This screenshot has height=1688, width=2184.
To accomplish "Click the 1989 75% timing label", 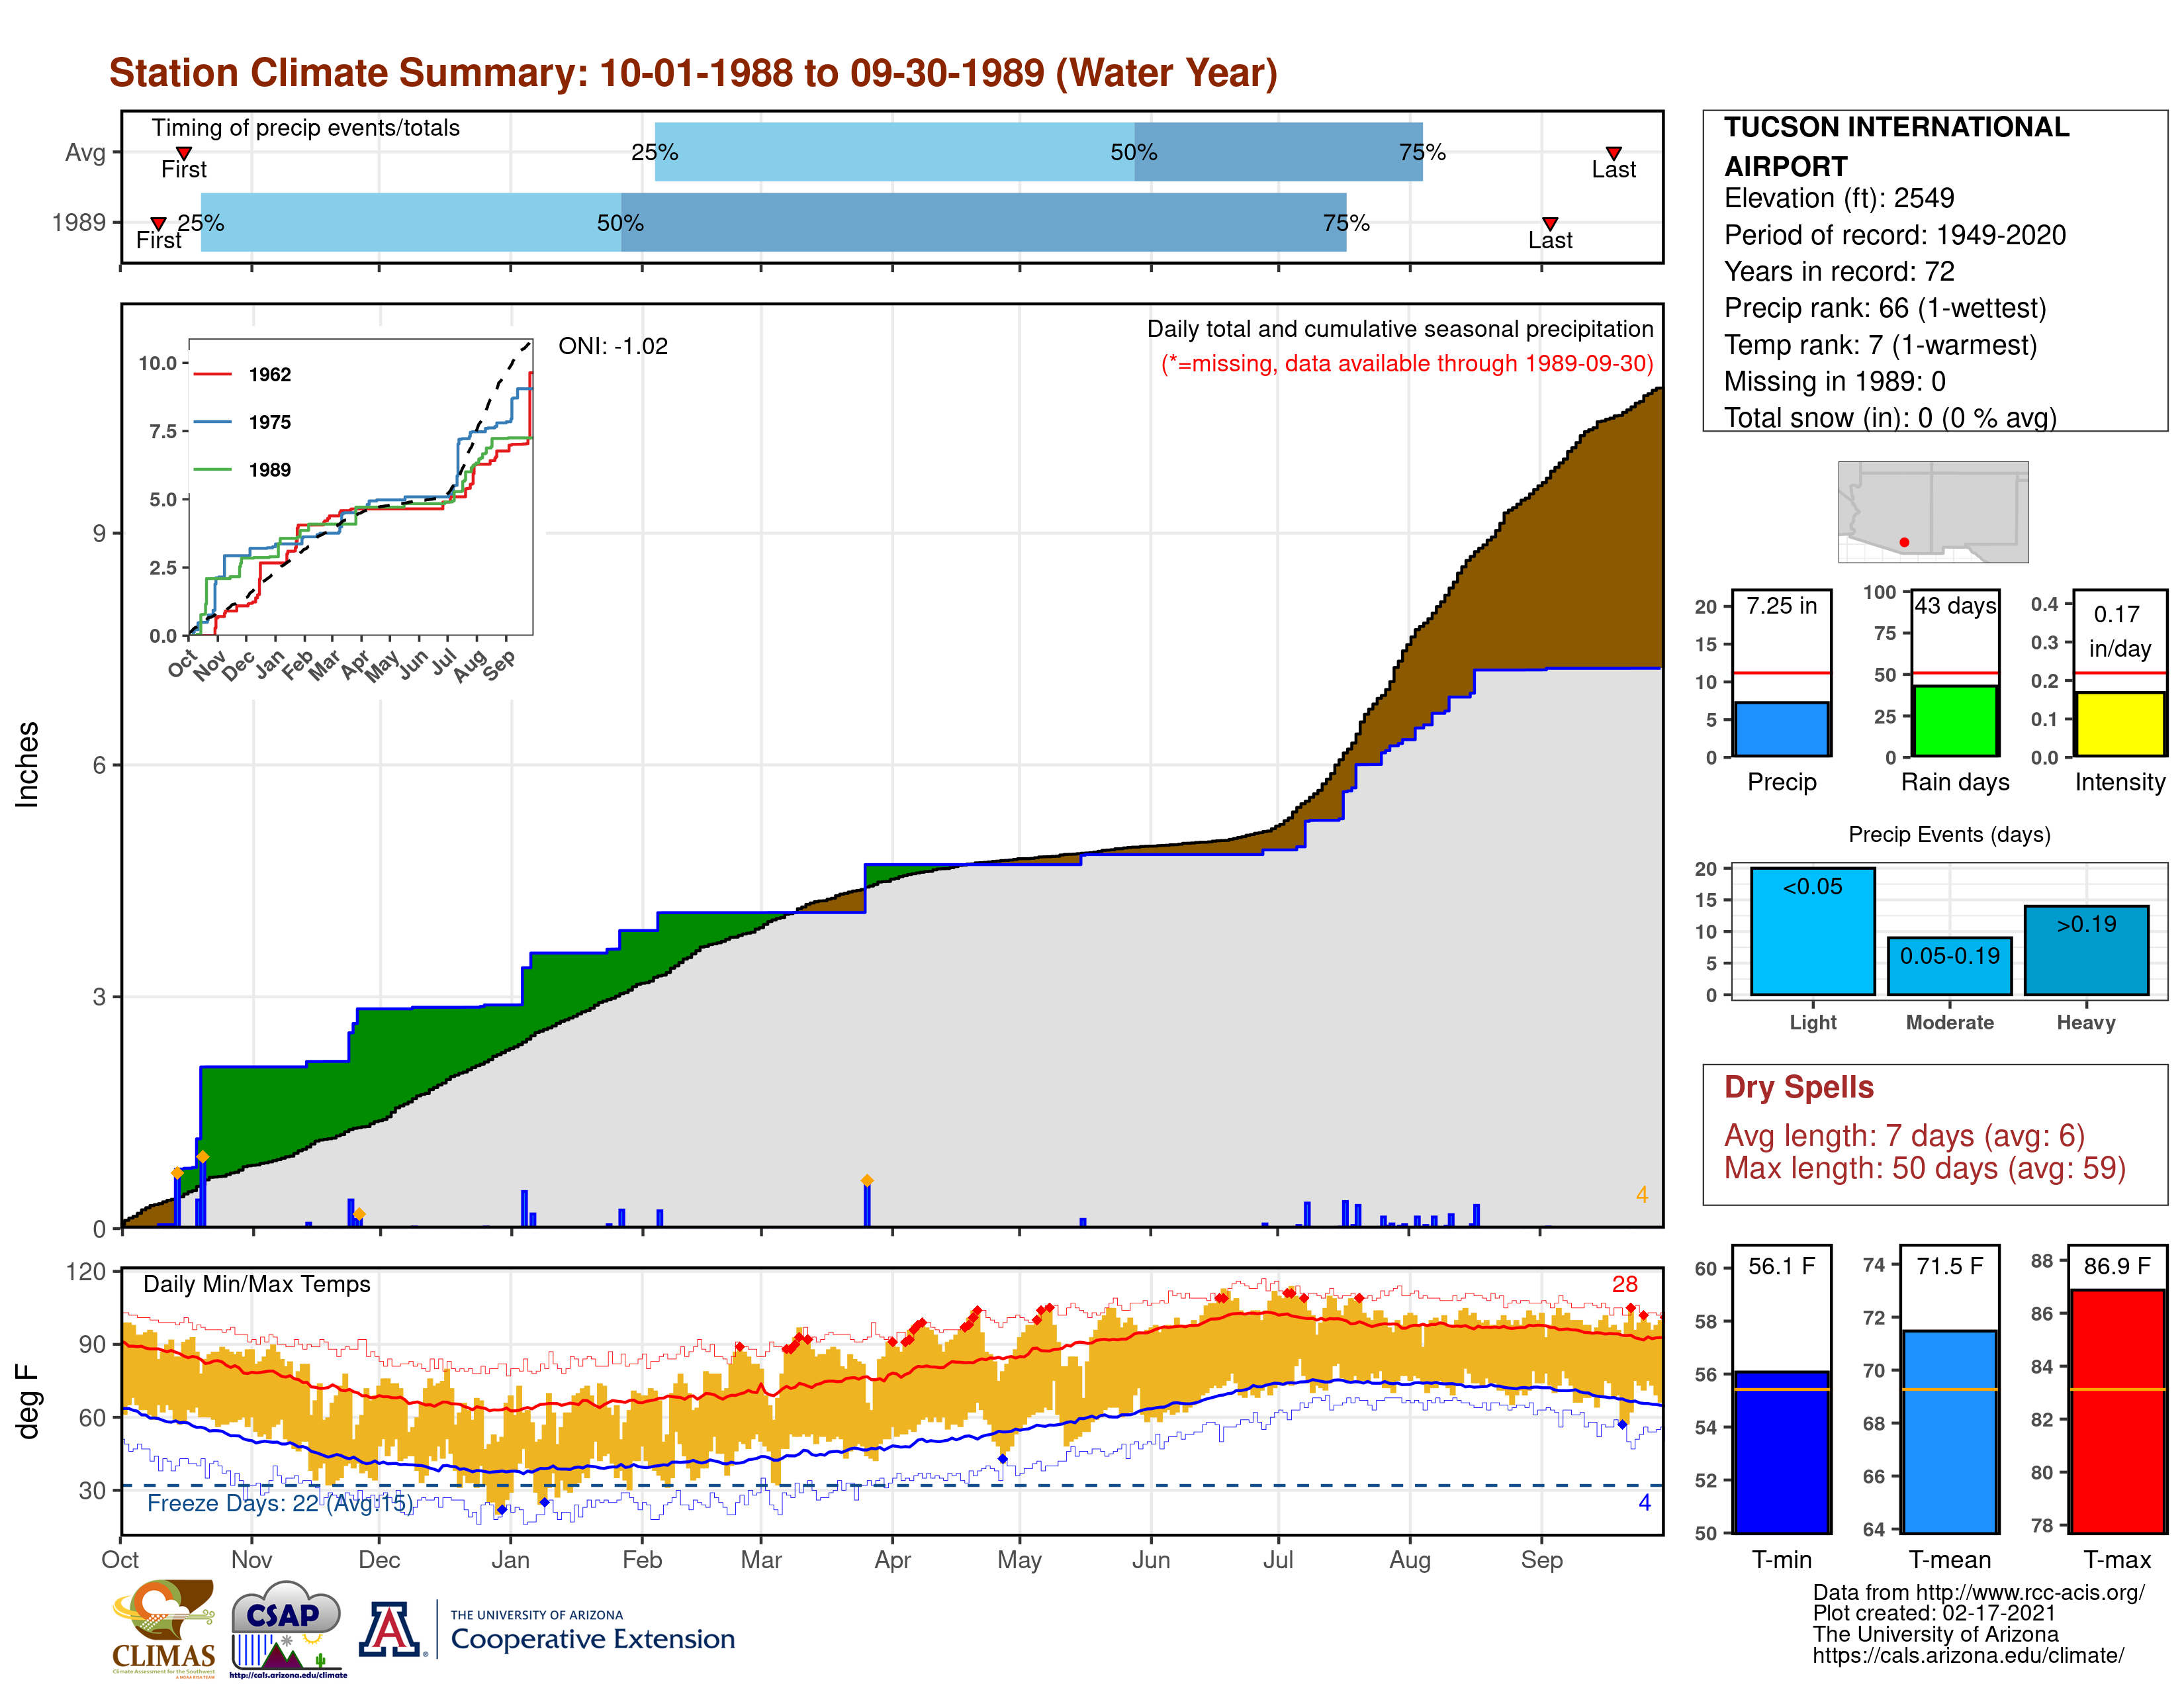I will point(1346,223).
